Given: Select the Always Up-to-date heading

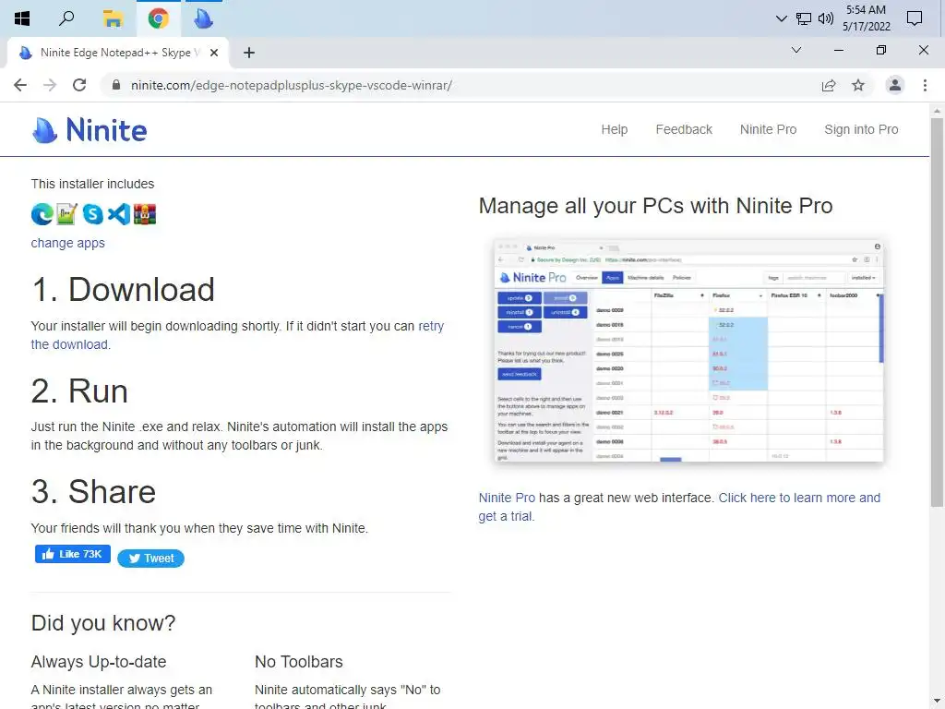Looking at the screenshot, I should click(99, 662).
